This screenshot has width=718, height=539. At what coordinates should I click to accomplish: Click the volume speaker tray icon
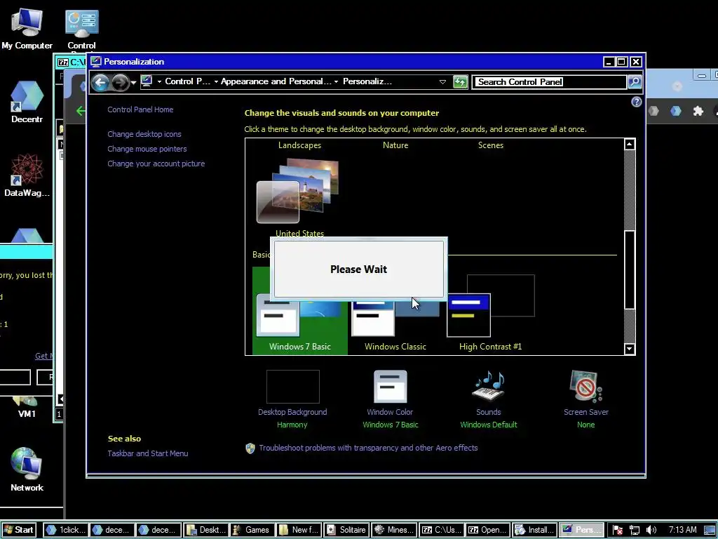coord(651,530)
